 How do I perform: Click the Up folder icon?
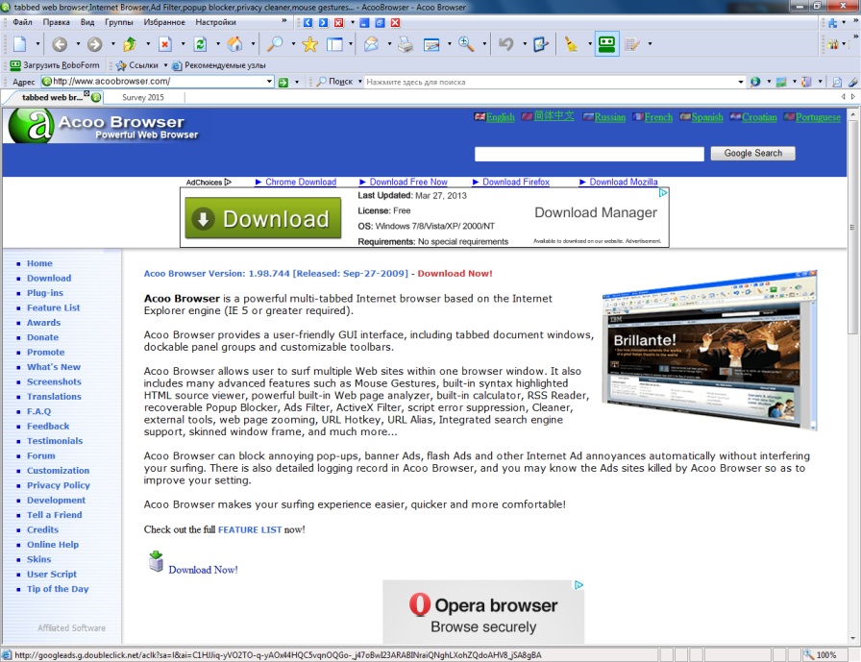(130, 44)
